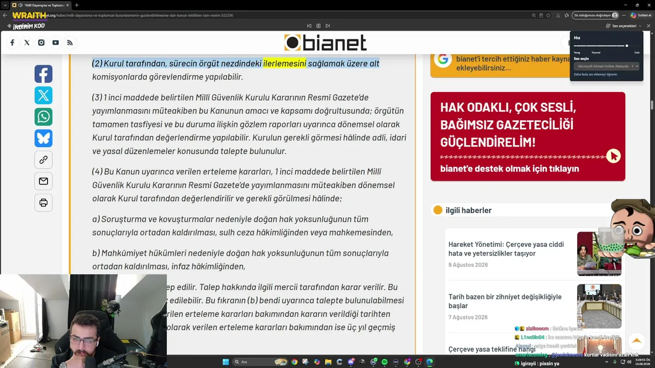
Task: Open bianet's Instagram from header
Action: click(x=41, y=42)
